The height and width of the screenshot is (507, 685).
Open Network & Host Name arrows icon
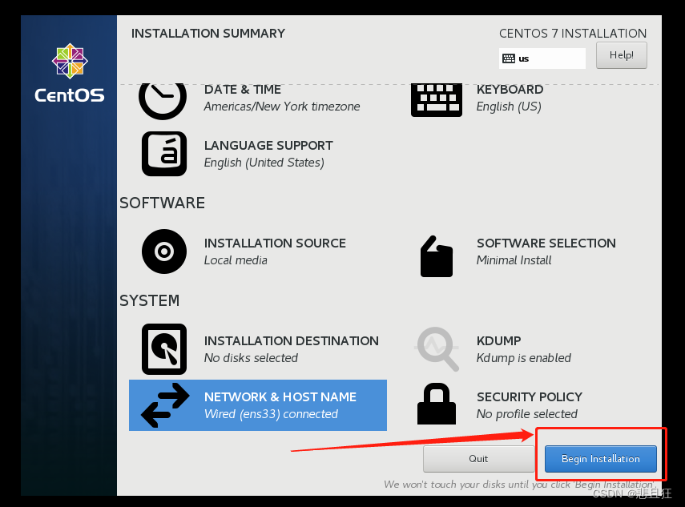tap(165, 405)
